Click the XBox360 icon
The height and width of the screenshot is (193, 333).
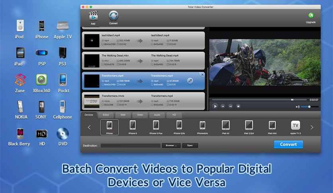(x=41, y=80)
